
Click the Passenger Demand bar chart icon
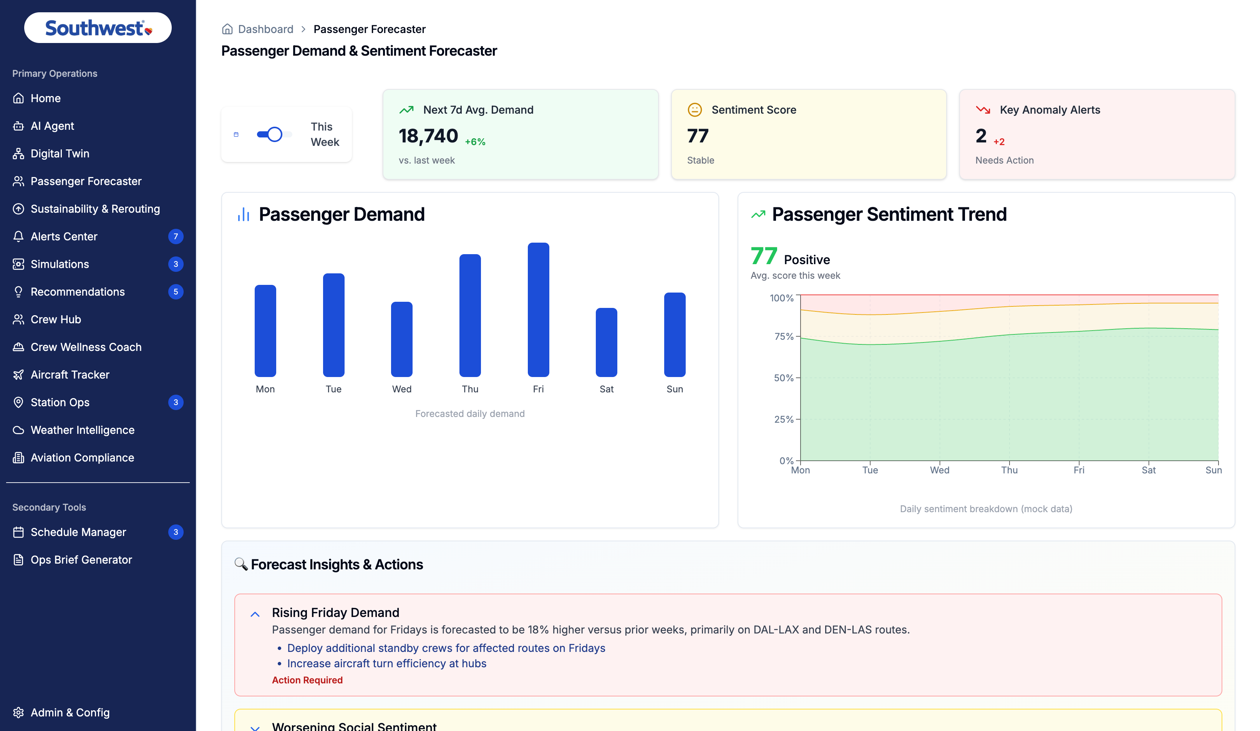tap(244, 214)
